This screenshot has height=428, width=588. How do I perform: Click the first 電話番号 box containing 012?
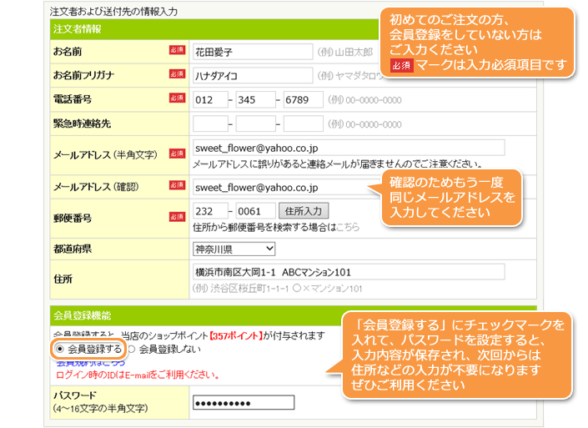[209, 99]
